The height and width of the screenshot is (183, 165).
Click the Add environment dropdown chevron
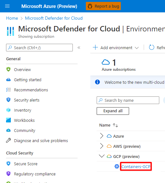click(x=137, y=48)
